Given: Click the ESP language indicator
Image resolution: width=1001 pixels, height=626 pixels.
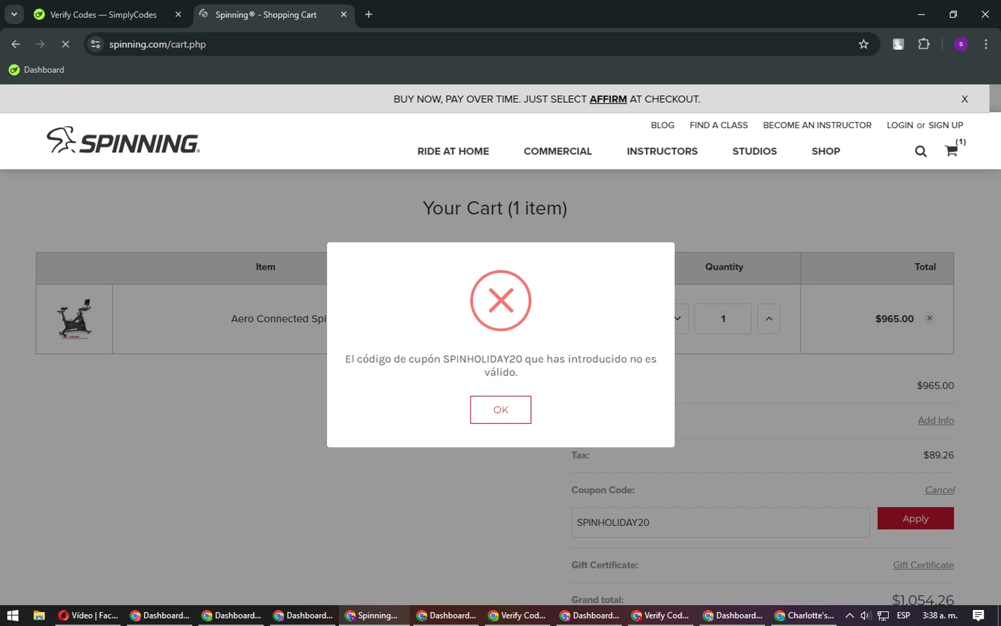Looking at the screenshot, I should [x=904, y=615].
